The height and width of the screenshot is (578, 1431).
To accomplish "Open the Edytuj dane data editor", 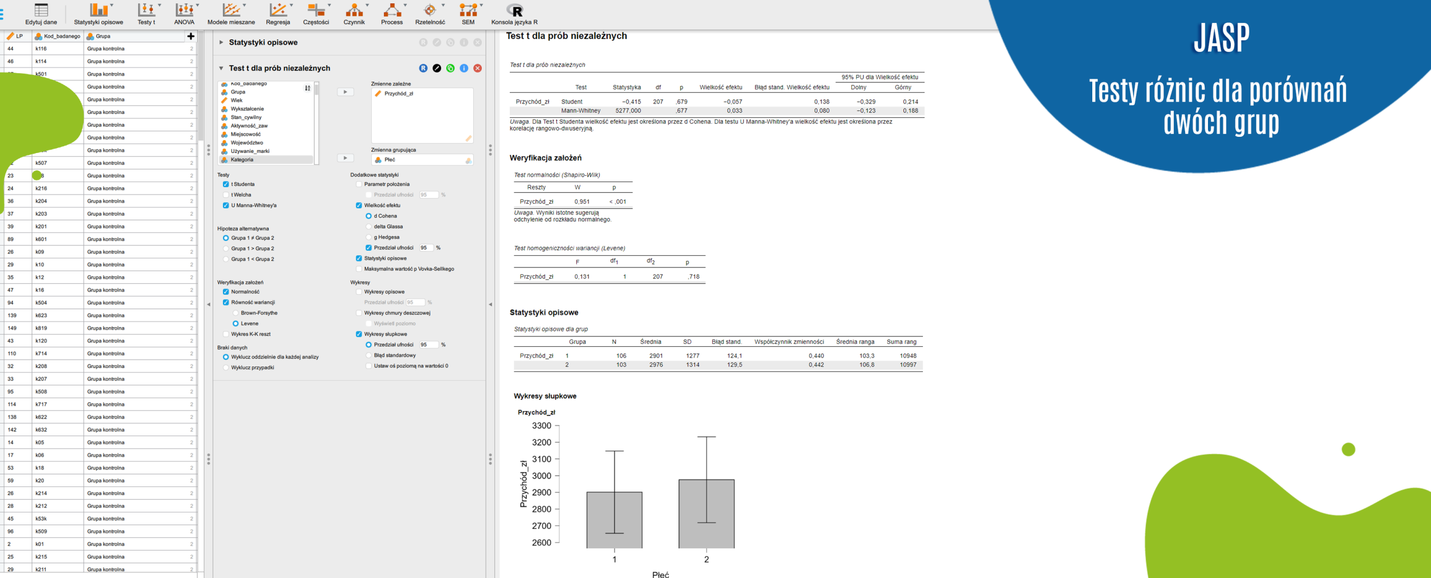I will pos(41,14).
